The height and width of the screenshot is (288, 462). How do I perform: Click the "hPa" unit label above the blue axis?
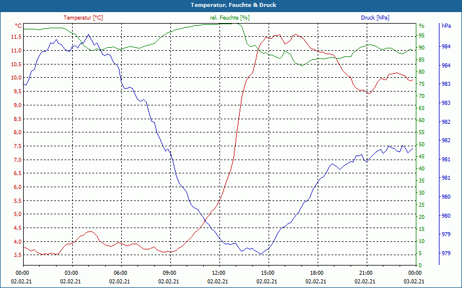446,25
